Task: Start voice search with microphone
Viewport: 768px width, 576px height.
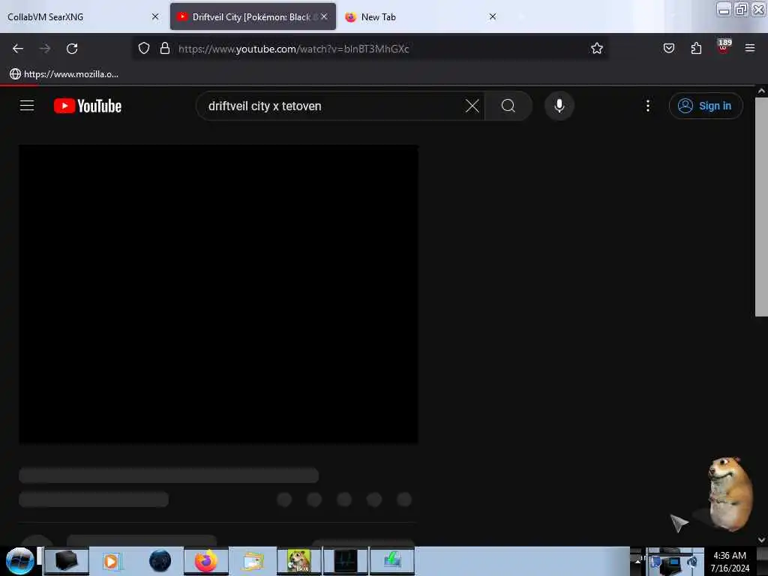Action: point(559,106)
